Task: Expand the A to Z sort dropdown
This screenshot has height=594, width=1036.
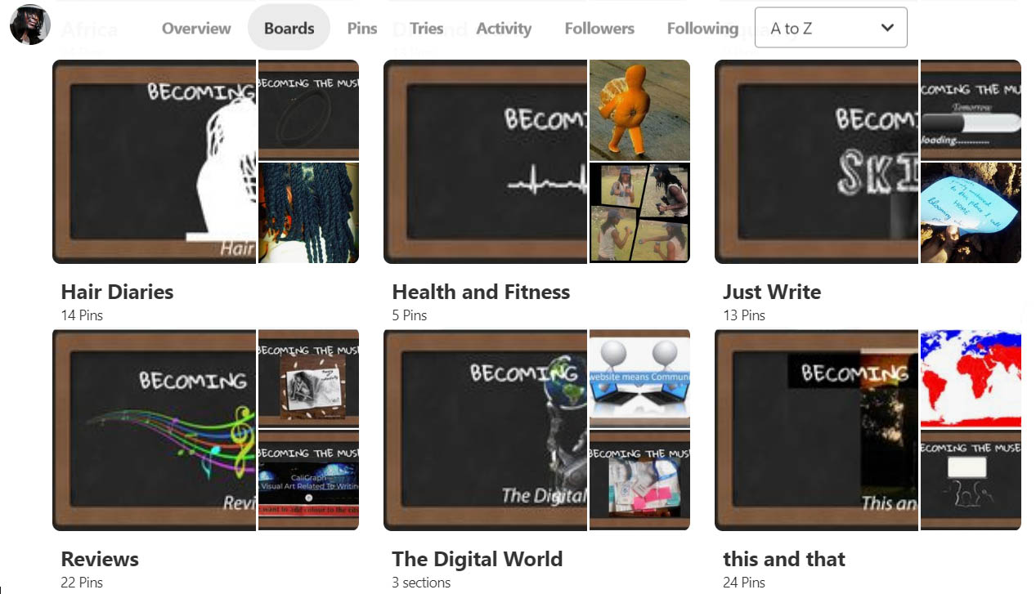Action: tap(830, 28)
